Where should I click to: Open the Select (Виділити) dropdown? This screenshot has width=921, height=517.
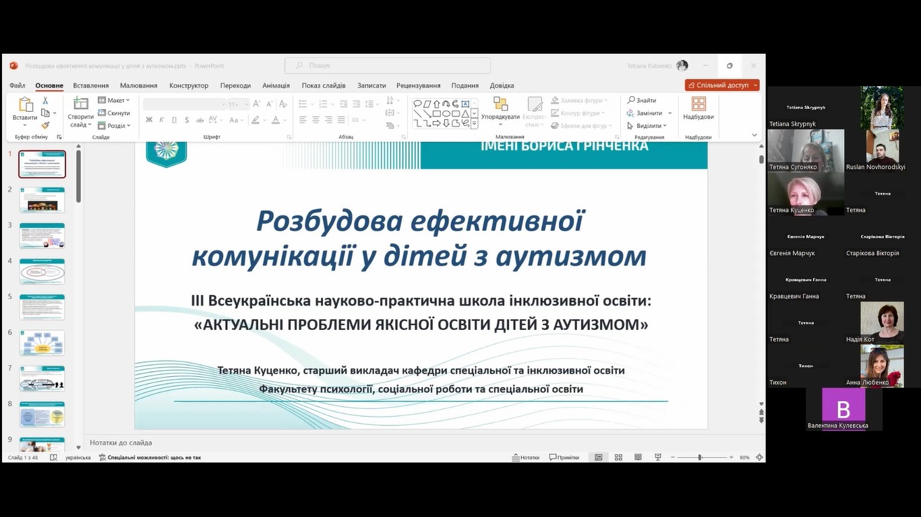647,126
